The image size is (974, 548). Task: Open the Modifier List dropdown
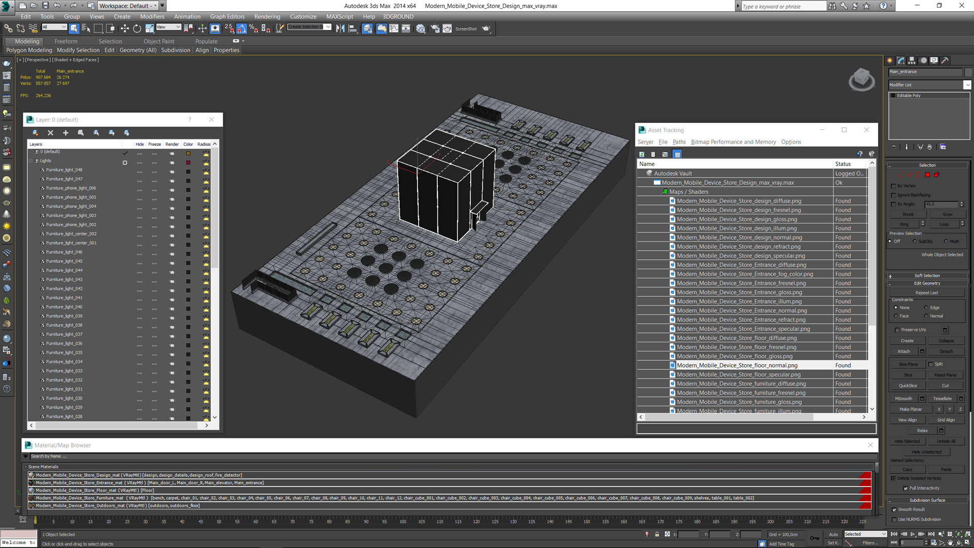pos(967,85)
